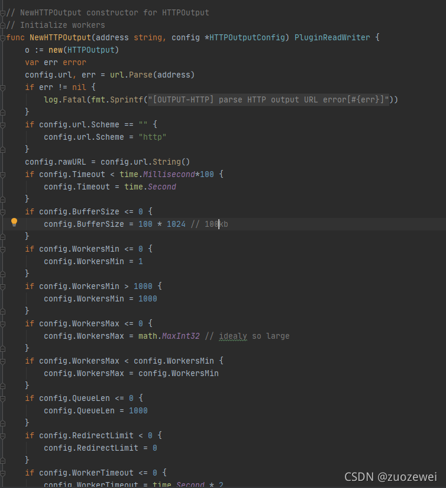This screenshot has height=488, width=446.
Task: Click 'time.Second' in the Timeout assignment
Action: point(150,187)
